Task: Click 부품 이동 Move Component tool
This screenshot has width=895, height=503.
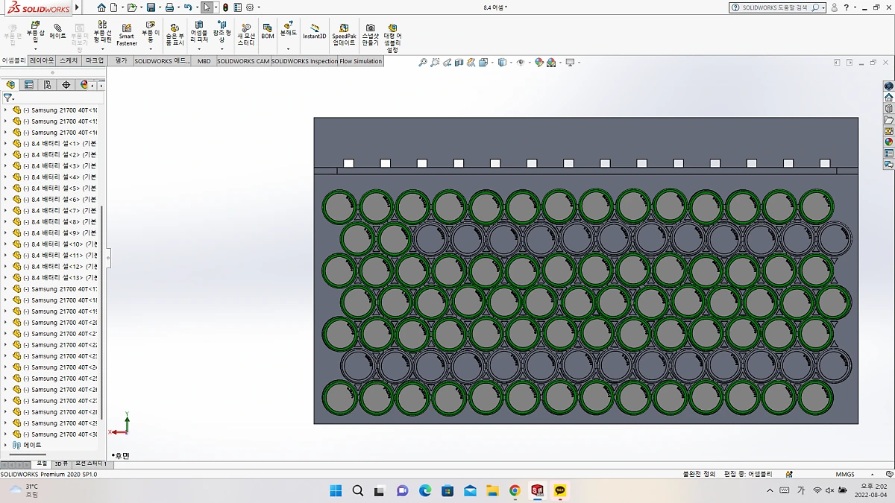Action: click(x=151, y=32)
